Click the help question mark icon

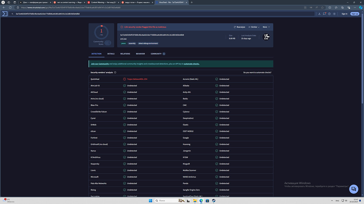click(x=329, y=14)
